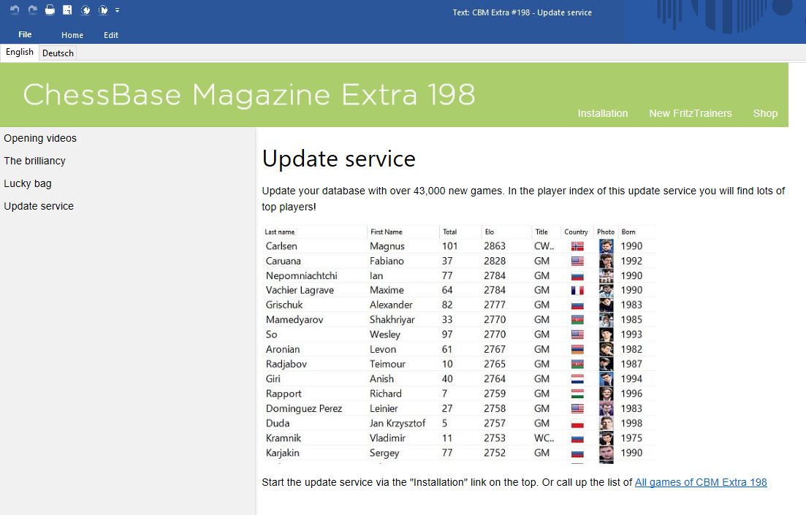The image size is (806, 515).
Task: Select the last name Mamedyarov
Action: coord(294,320)
